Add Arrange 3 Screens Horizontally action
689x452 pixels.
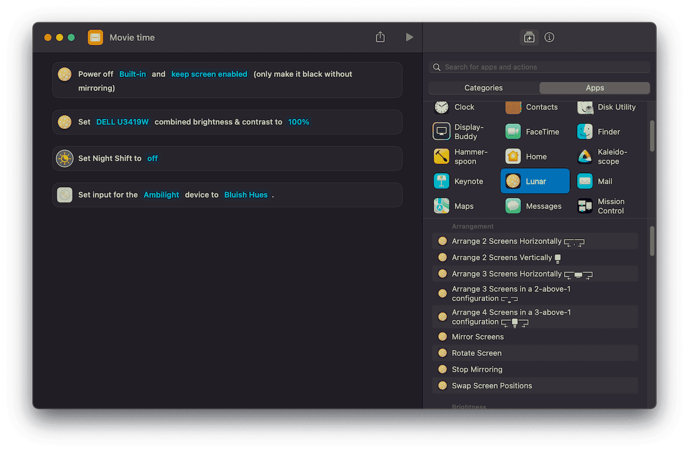click(535, 274)
